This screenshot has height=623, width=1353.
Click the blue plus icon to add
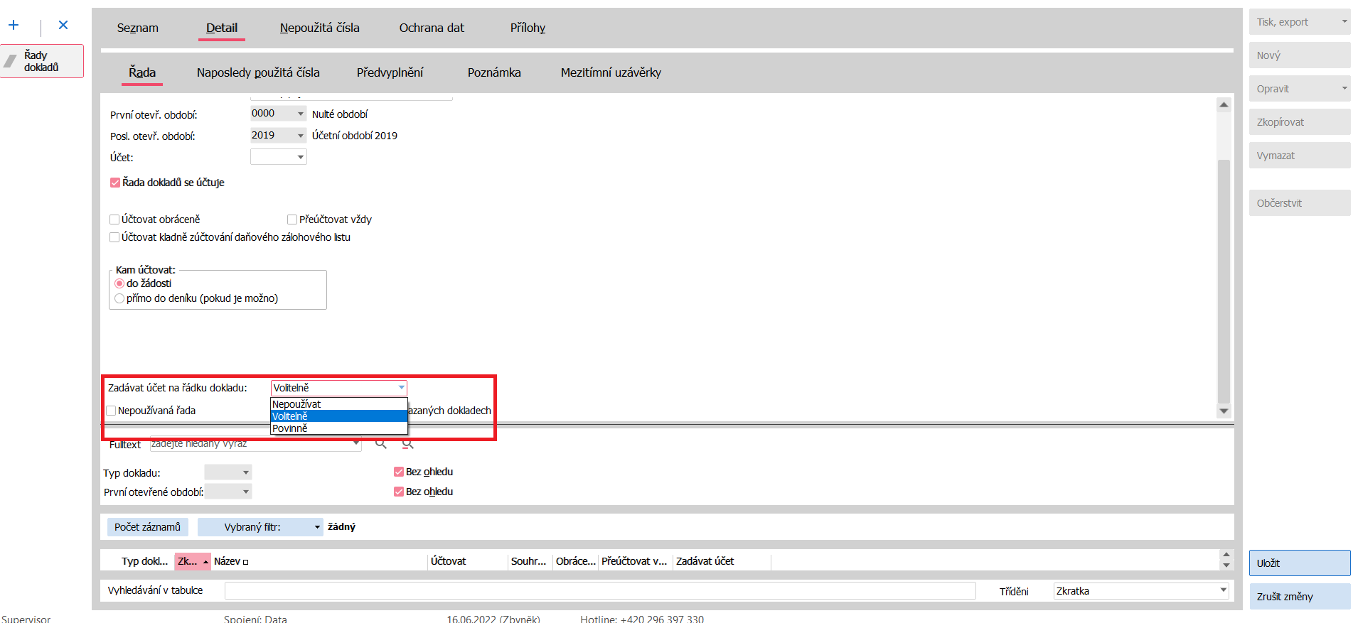tap(14, 26)
